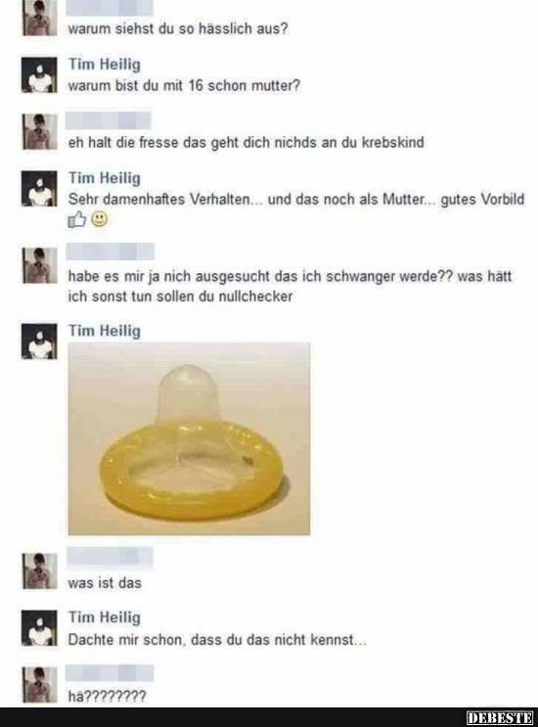Click avatar beside 'eh halt die fresse' comment
The width and height of the screenshot is (538, 727).
click(39, 132)
